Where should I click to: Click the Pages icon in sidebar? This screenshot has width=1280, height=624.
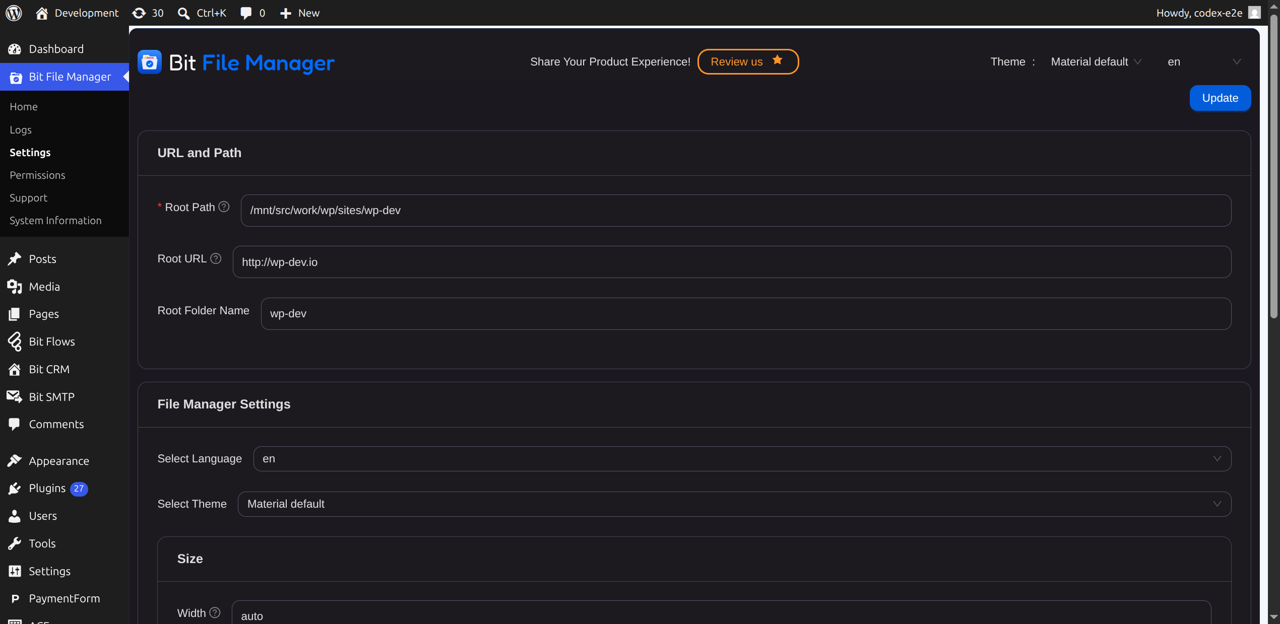click(15, 314)
